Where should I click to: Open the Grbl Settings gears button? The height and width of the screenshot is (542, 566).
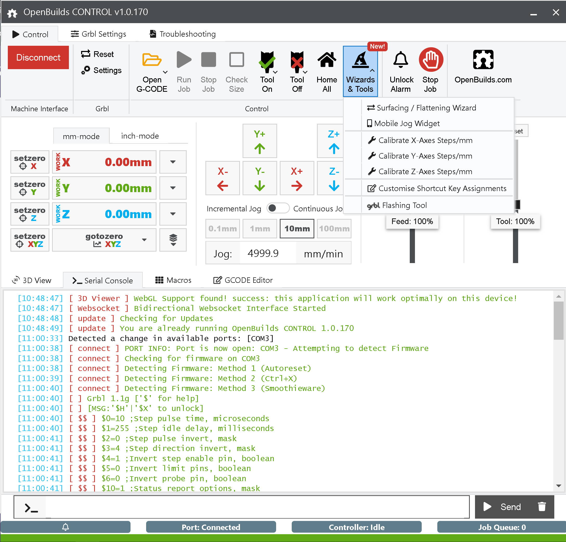[x=101, y=70]
